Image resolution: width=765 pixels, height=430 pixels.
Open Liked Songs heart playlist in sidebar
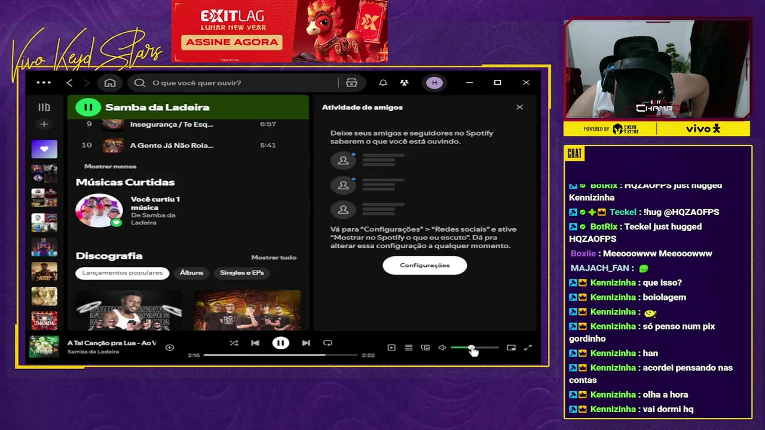[x=44, y=149]
